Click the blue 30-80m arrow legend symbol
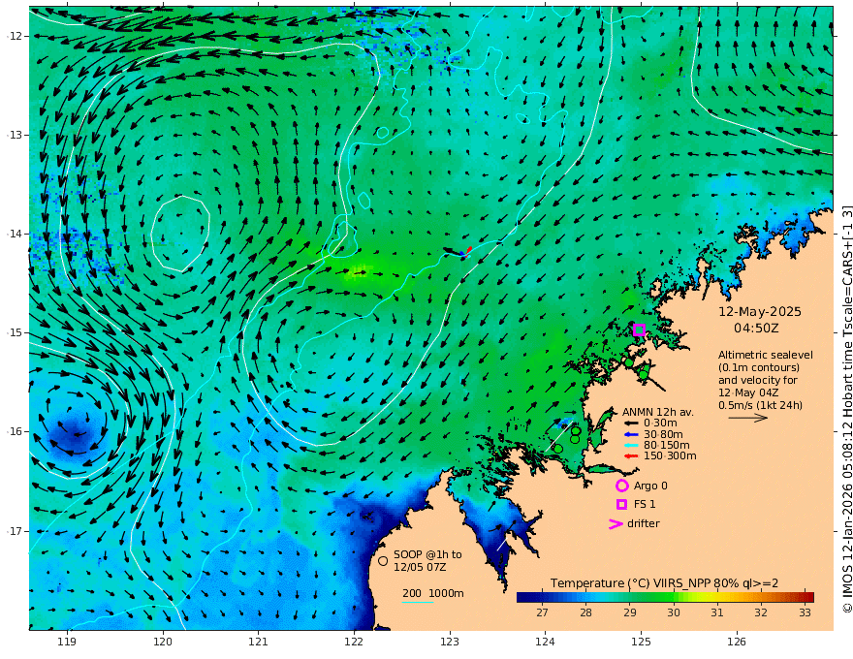Viewport: 853px width, 659px height. coord(631,434)
